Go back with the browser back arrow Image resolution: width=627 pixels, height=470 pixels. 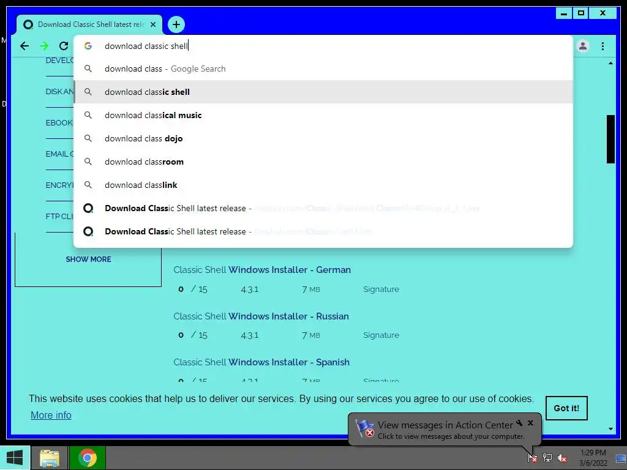pos(24,46)
